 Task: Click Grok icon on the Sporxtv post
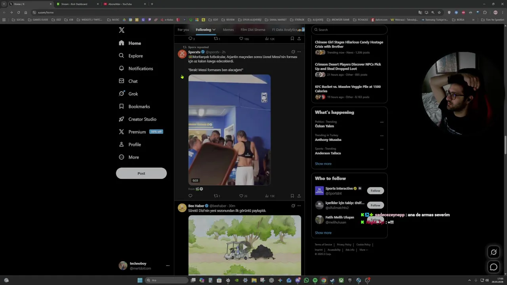point(293,52)
